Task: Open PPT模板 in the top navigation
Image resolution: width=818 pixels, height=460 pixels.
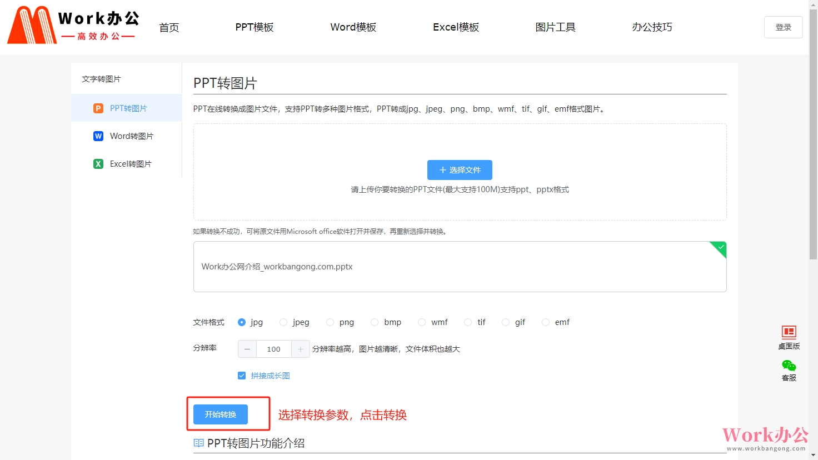Action: tap(255, 27)
